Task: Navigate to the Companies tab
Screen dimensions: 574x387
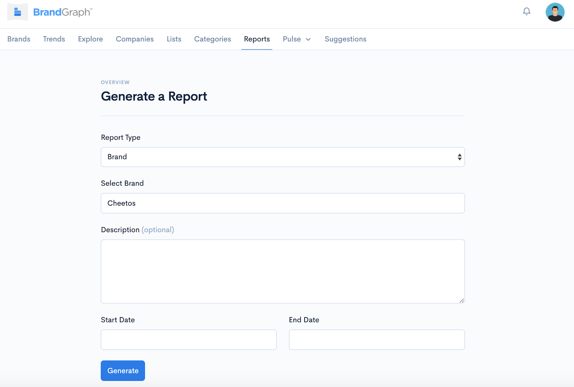Action: point(135,39)
